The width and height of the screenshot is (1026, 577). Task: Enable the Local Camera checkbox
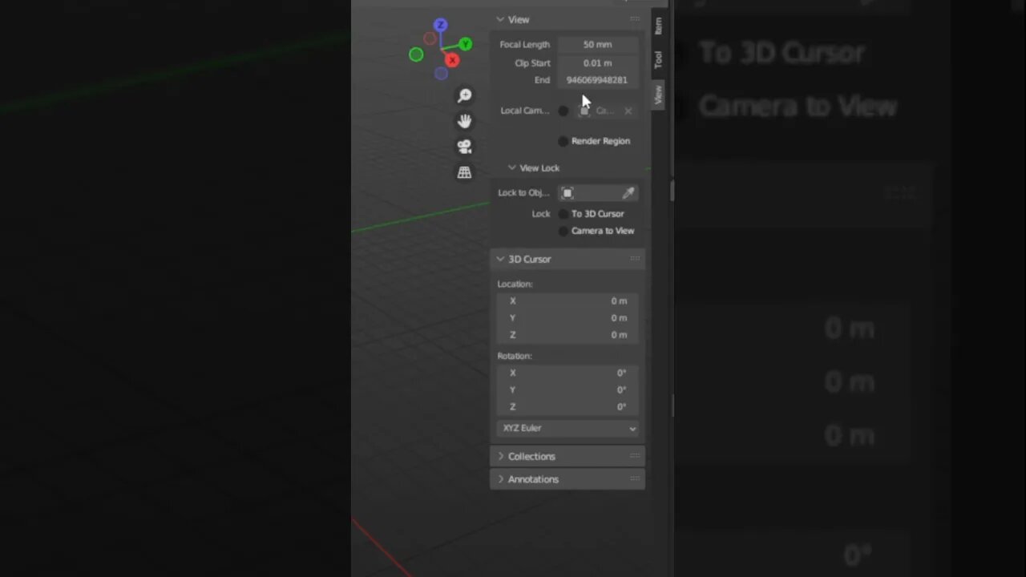[x=563, y=111]
